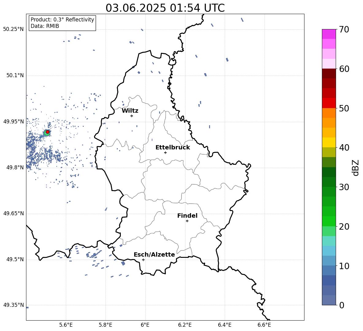This screenshot has height=331, width=363.
Task: Click the bright red colorbar segment above 50
Action: click(329, 103)
